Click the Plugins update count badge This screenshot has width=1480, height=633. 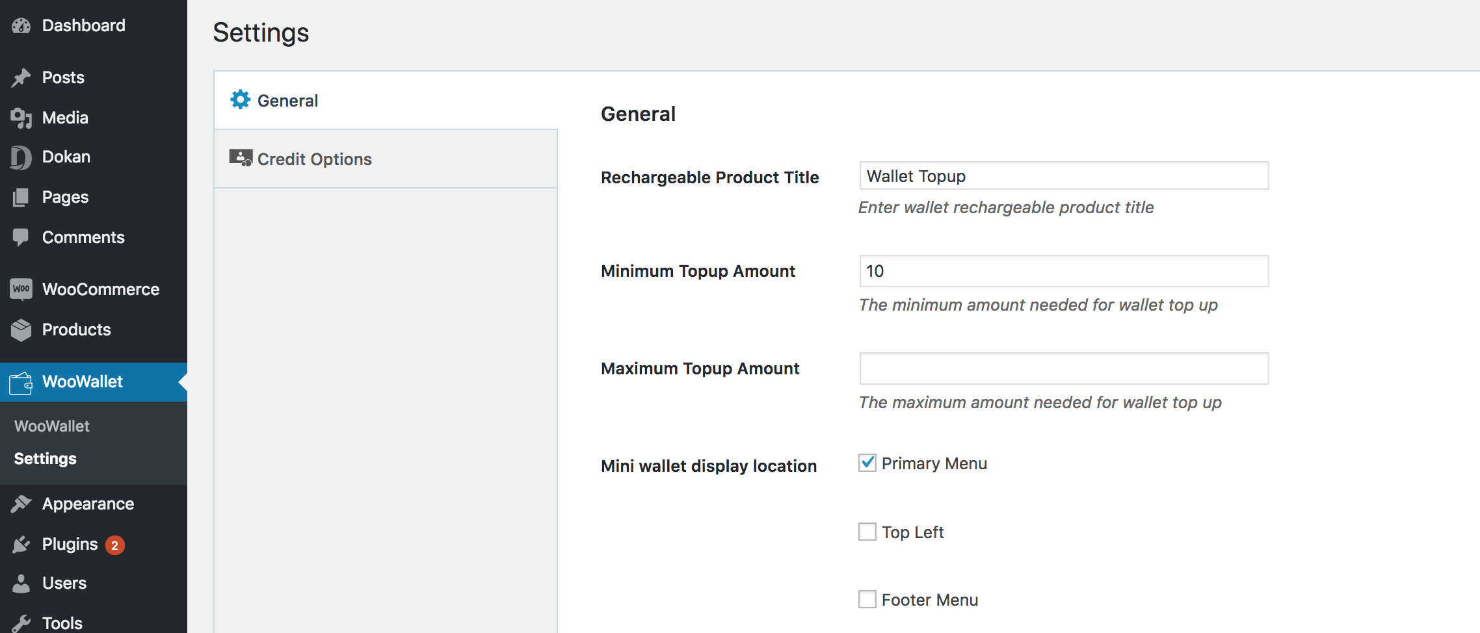click(115, 545)
